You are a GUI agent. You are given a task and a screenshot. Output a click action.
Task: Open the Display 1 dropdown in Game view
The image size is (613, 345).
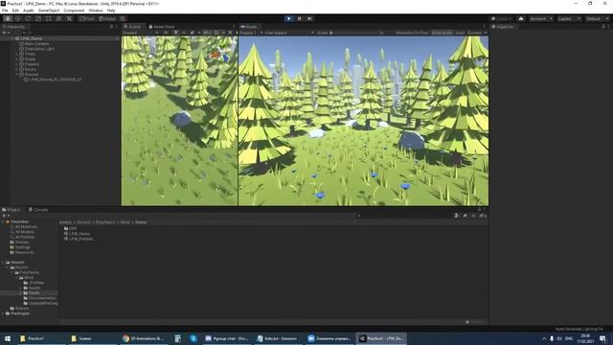pos(251,33)
